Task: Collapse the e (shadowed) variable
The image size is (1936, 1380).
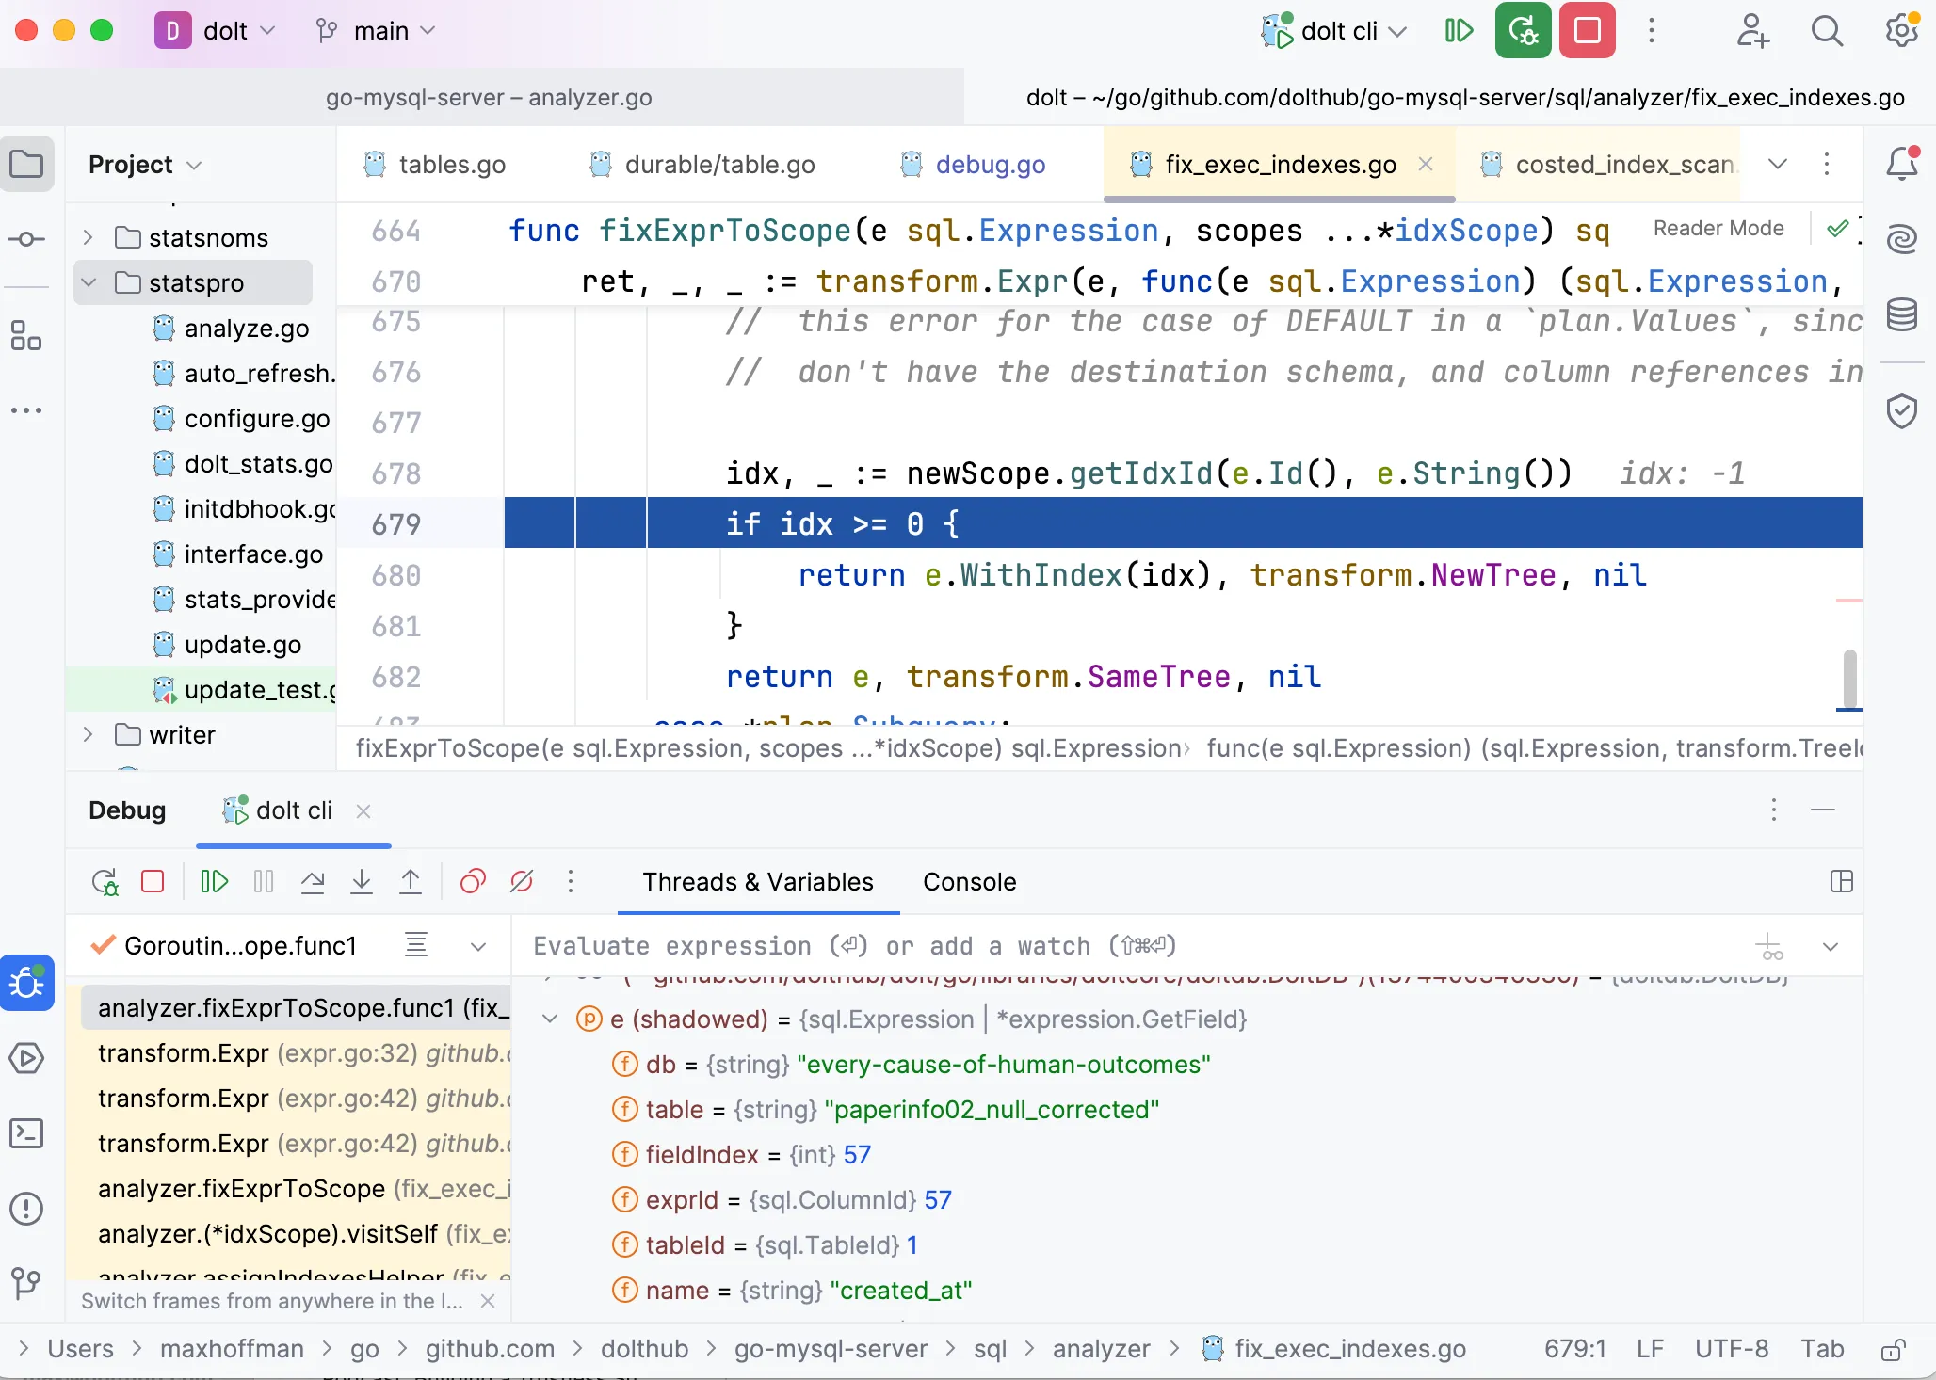Action: (x=551, y=1019)
